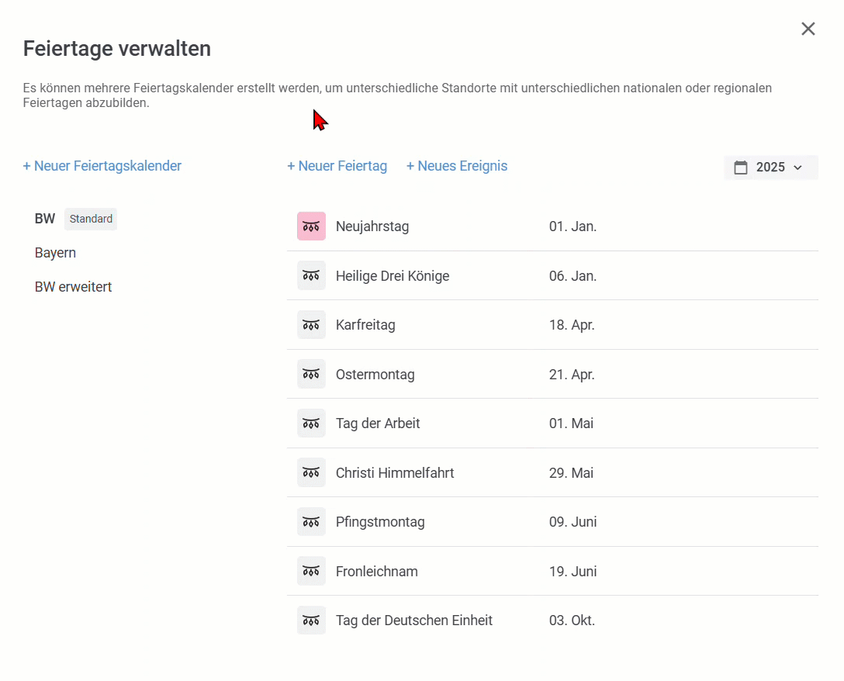844x681 pixels.
Task: Create a Neues Ereignis
Action: pyautogui.click(x=457, y=166)
